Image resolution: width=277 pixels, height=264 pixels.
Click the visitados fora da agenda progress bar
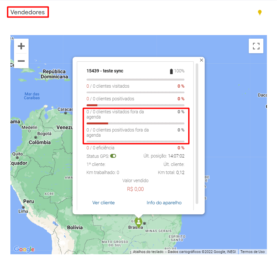(135, 123)
